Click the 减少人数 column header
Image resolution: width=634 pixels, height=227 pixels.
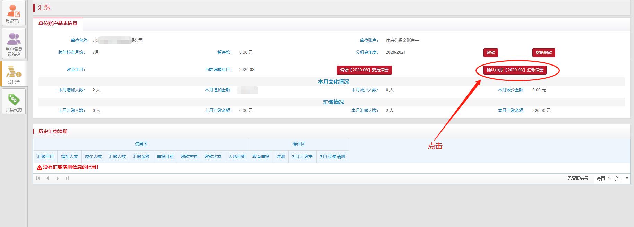[93, 157]
